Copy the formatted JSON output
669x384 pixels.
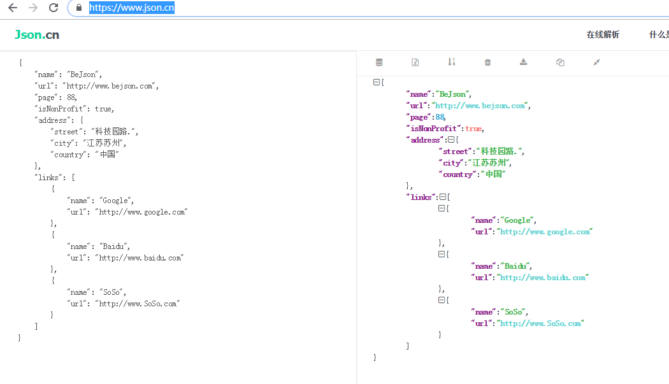pyautogui.click(x=560, y=62)
